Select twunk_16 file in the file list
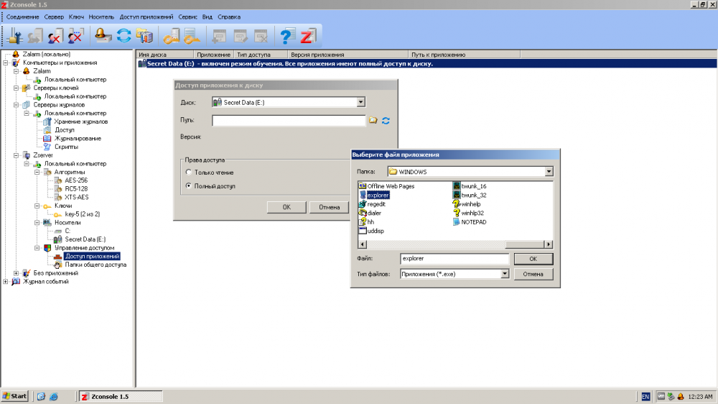718x404 pixels. 470,186
